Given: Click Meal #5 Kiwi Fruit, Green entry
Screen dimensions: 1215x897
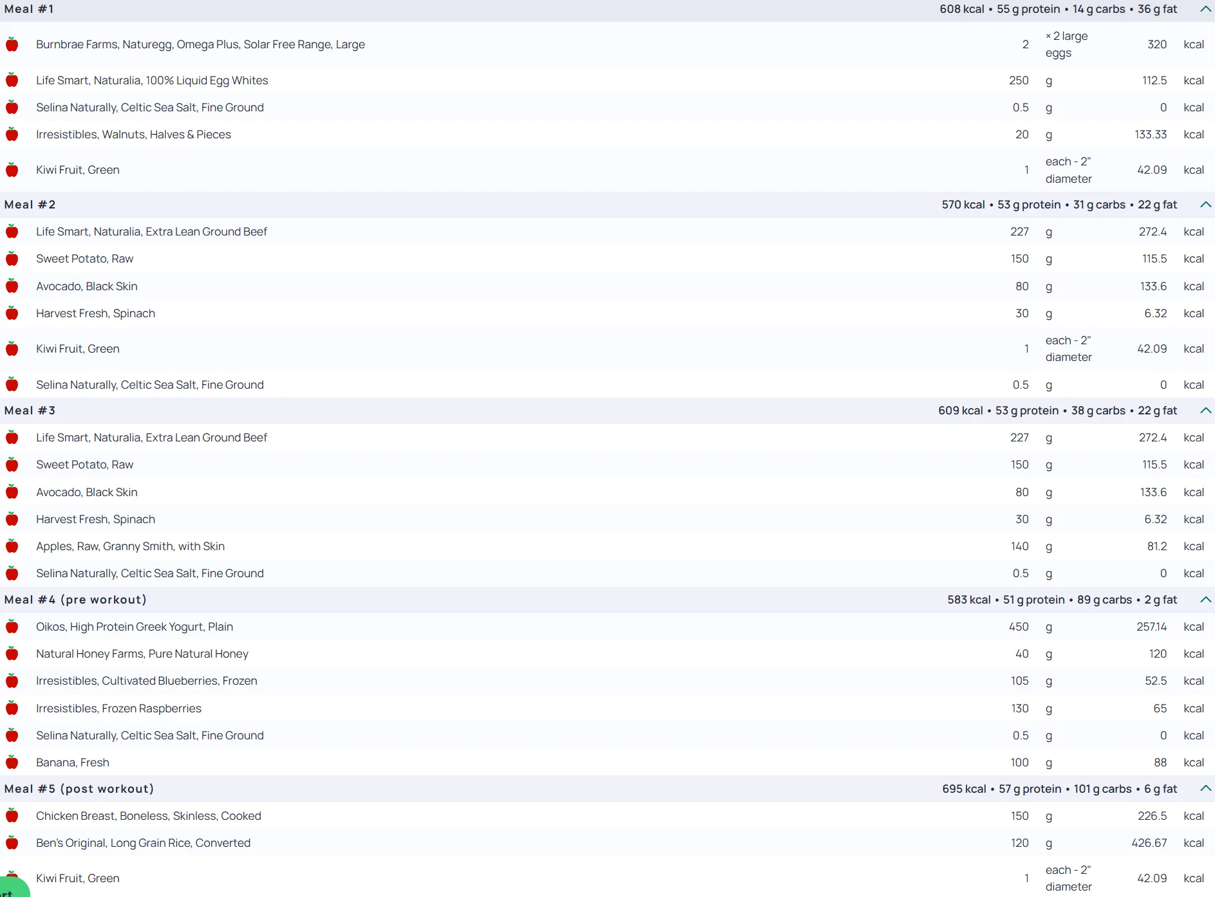Looking at the screenshot, I should tap(78, 878).
